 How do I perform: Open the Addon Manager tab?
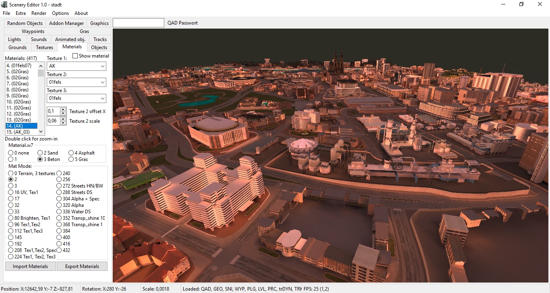66,23
